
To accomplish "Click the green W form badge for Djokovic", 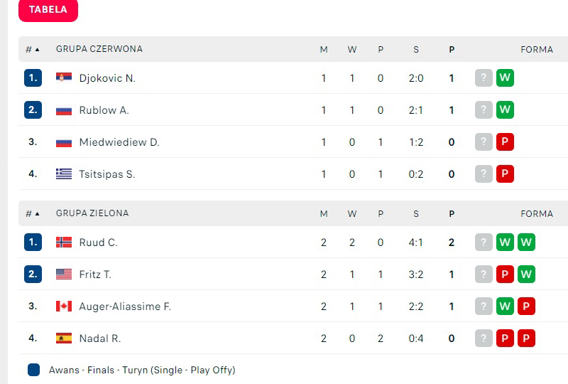I will (x=505, y=78).
